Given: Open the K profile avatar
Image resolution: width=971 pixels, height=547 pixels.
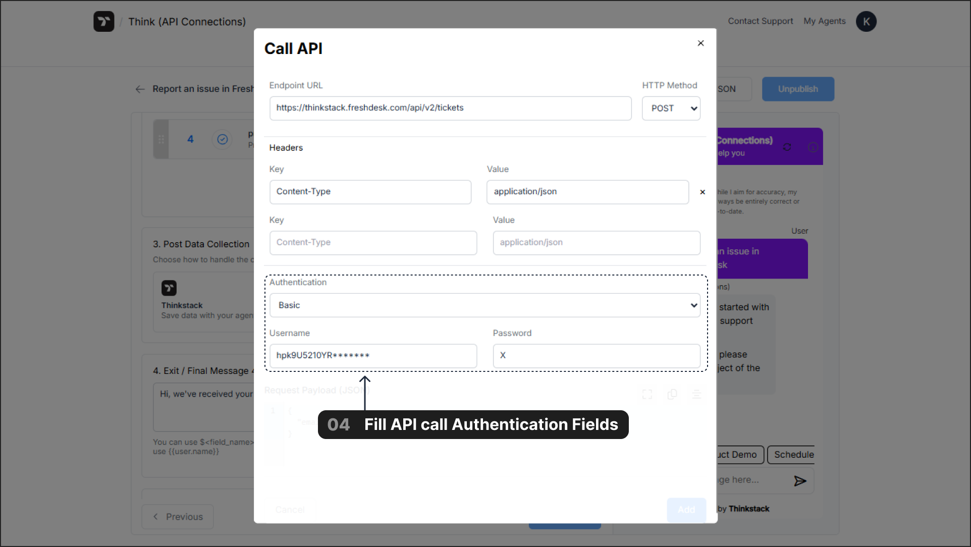Looking at the screenshot, I should pyautogui.click(x=866, y=21).
